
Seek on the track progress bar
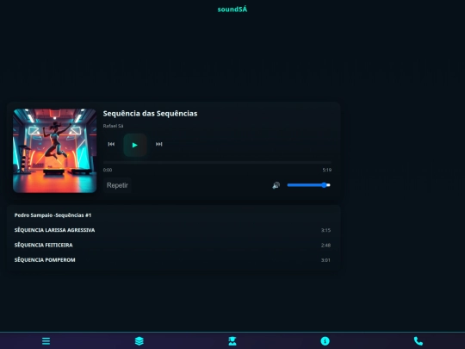(x=217, y=163)
